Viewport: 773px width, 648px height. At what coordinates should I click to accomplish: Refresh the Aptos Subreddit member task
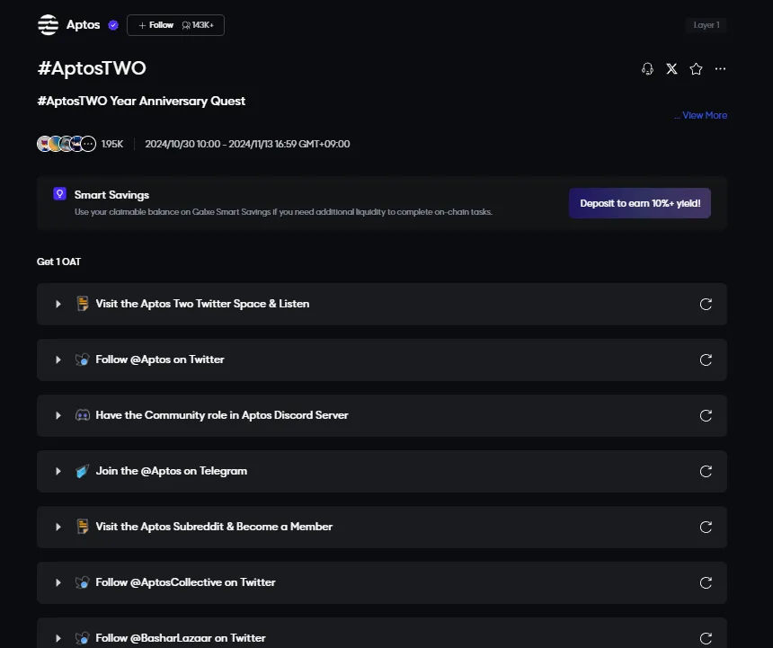point(706,527)
